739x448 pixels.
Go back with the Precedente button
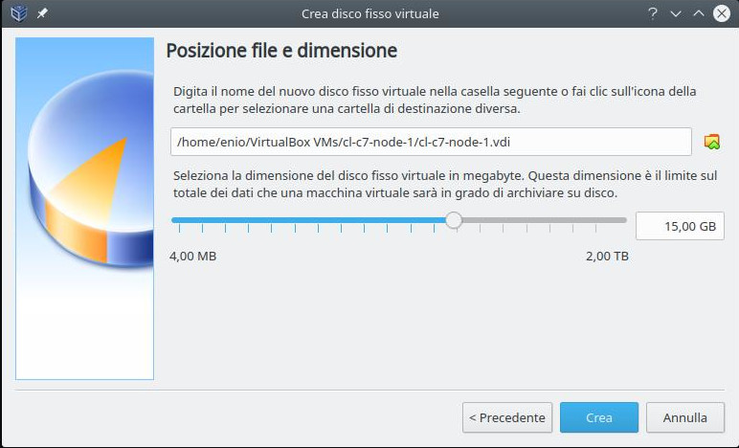pyautogui.click(x=507, y=417)
